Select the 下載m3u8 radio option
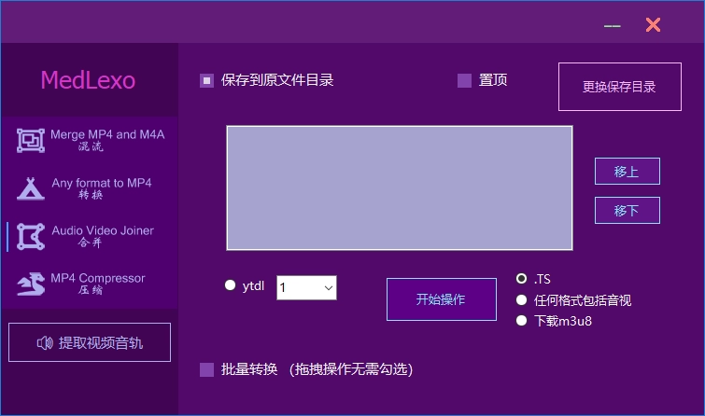 point(522,321)
